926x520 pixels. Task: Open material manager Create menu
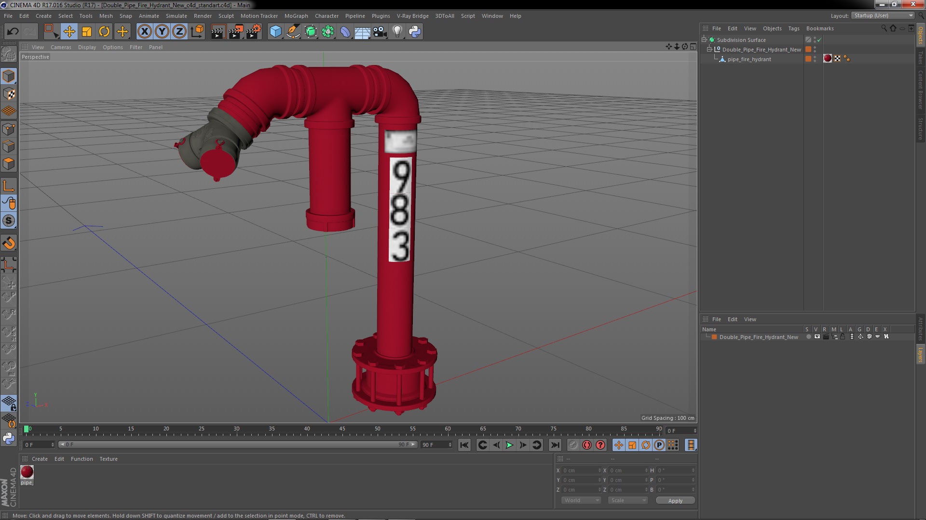[x=40, y=459]
